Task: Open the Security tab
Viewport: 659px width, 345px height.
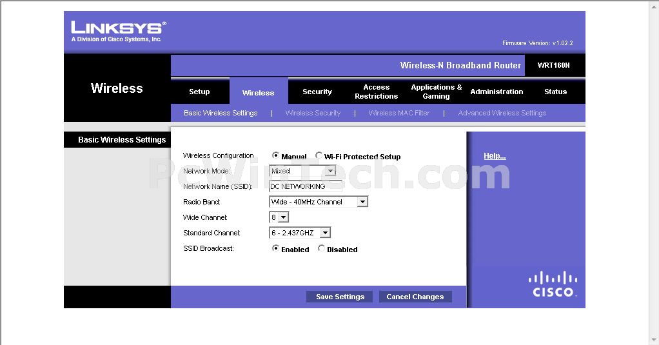Action: click(317, 92)
